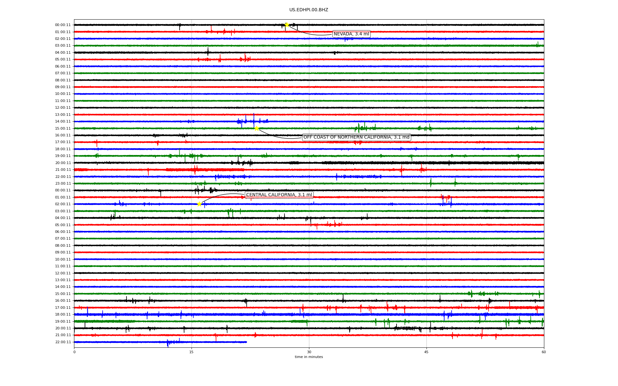This screenshot has width=618, height=386.
Task: Click the yellow star on the Nevada event
Action: tap(287, 25)
